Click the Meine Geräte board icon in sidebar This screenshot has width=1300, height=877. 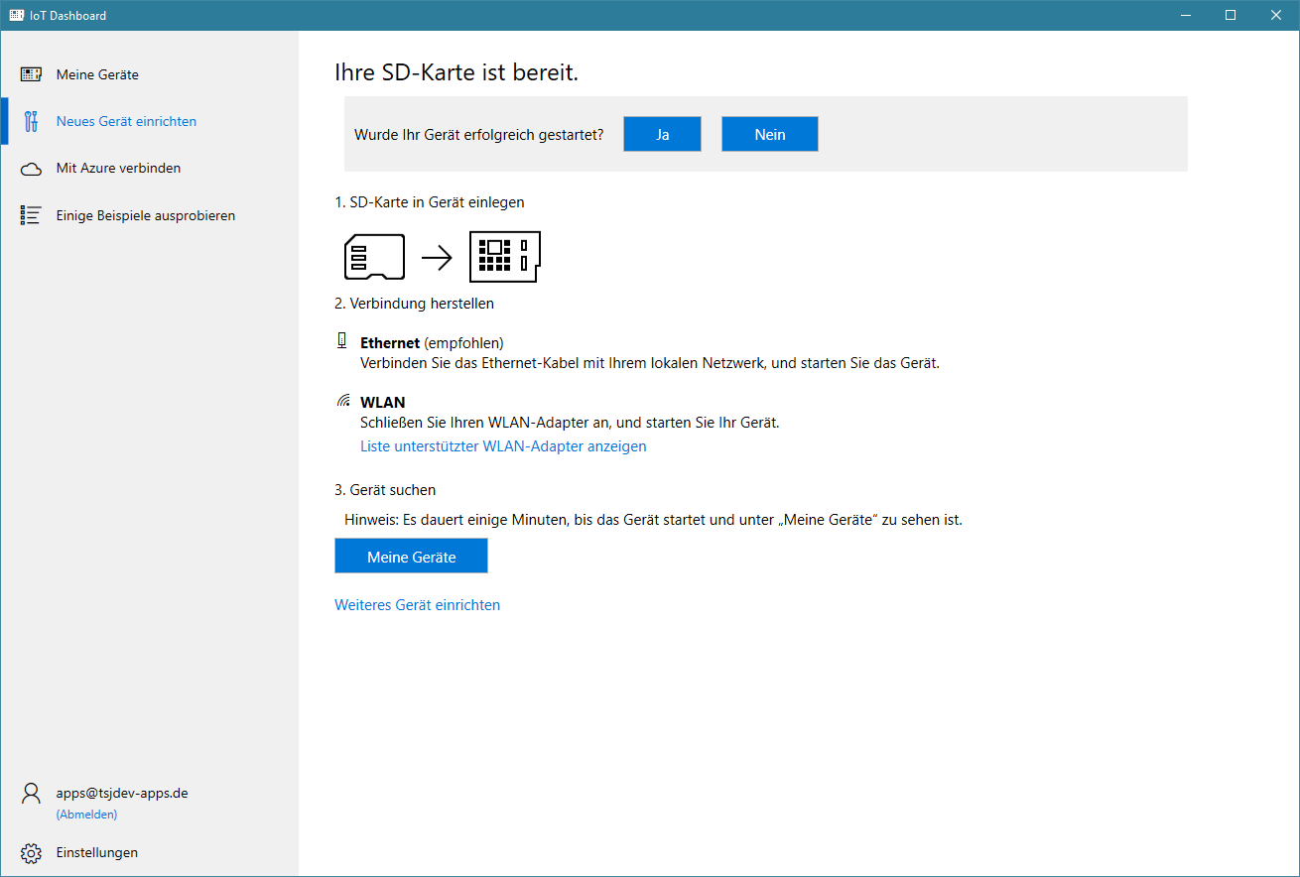coord(32,74)
